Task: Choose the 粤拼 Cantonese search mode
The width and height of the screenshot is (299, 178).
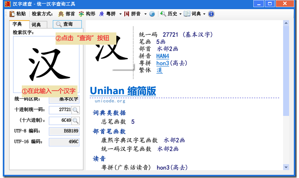Action: [107, 14]
